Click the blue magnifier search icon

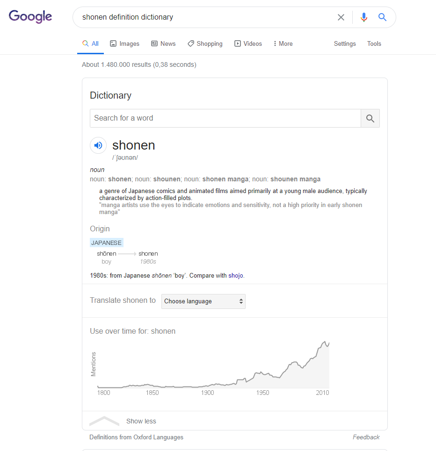tap(382, 17)
